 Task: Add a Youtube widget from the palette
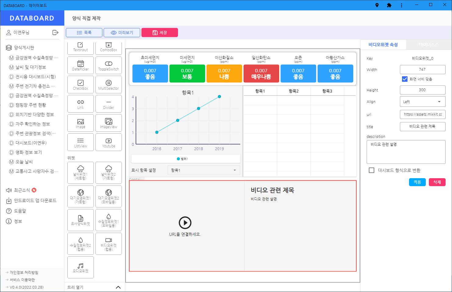(x=109, y=142)
